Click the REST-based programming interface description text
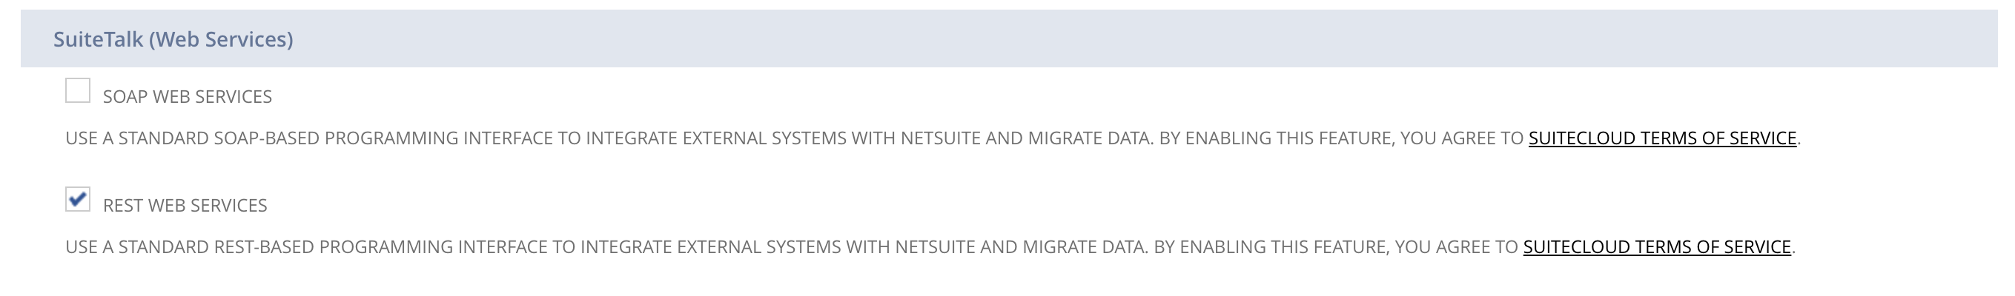The height and width of the screenshot is (296, 2015). (x=607, y=247)
